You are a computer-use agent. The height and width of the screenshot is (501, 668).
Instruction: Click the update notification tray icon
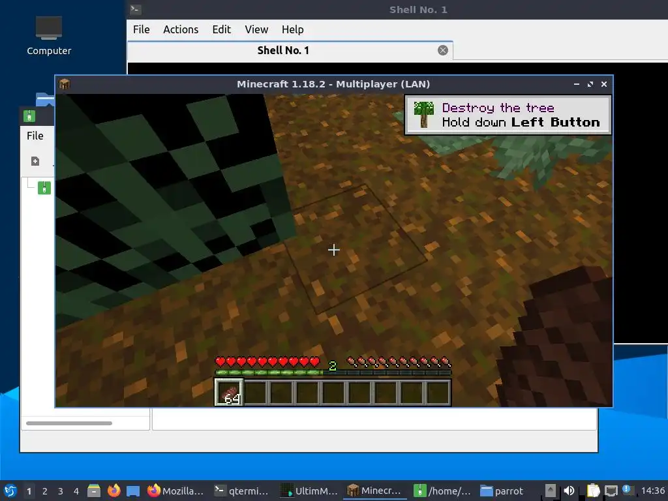pyautogui.click(x=627, y=489)
